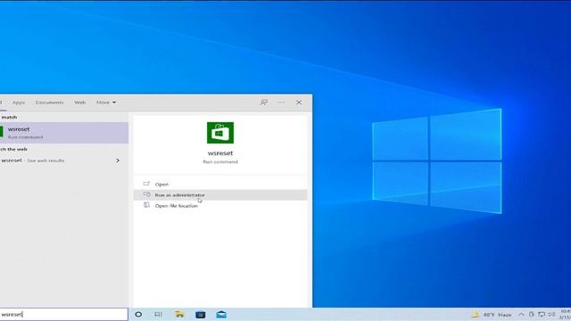571x321 pixels.
Task: Select the Web search tab
Action: 79,103
